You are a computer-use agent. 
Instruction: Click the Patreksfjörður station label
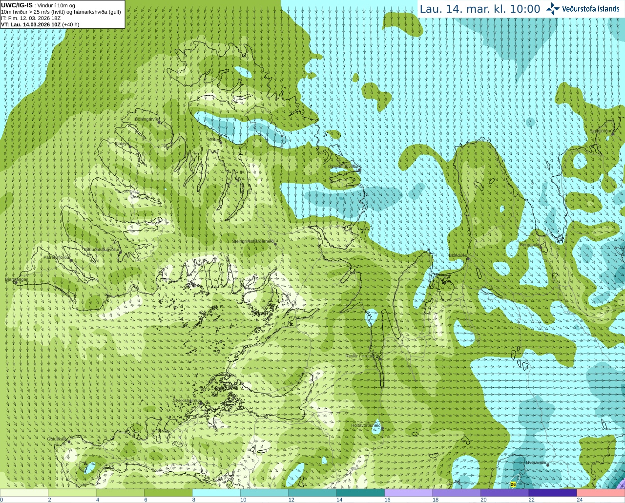tap(57, 257)
